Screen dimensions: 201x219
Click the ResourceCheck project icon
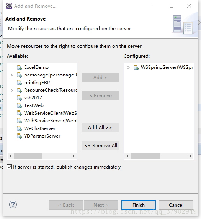[19, 90]
